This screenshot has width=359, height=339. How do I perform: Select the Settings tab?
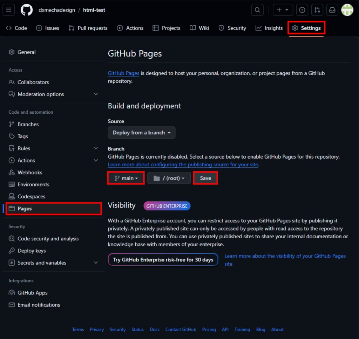pos(306,28)
